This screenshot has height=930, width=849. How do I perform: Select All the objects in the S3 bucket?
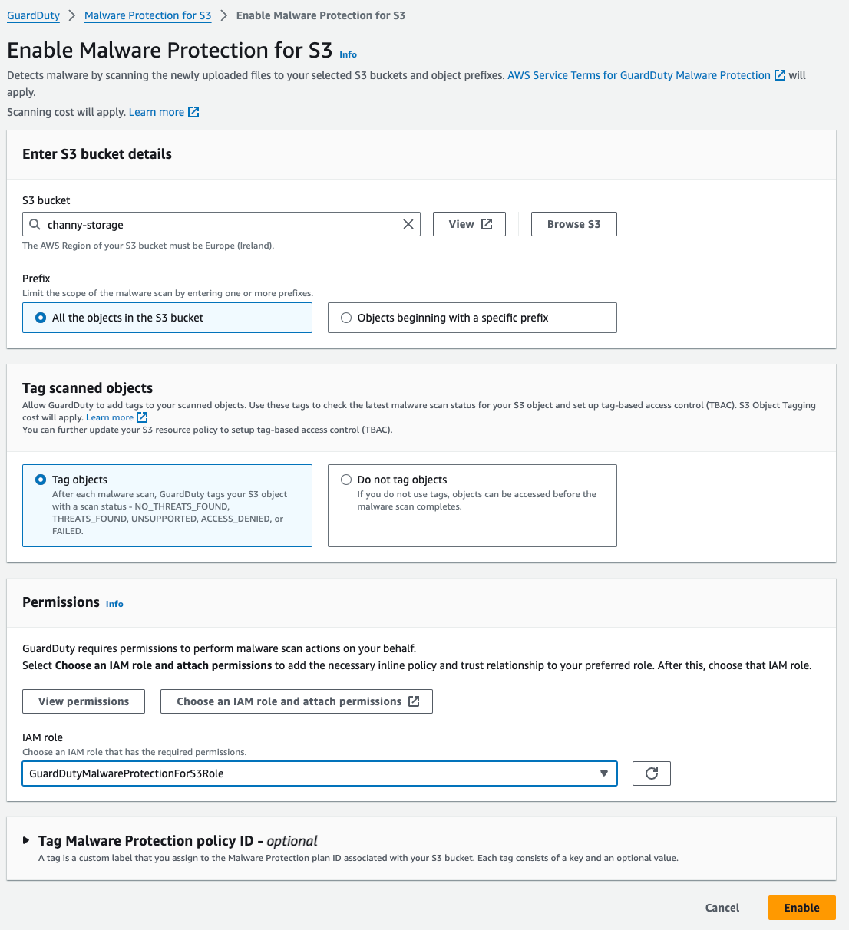[41, 318]
